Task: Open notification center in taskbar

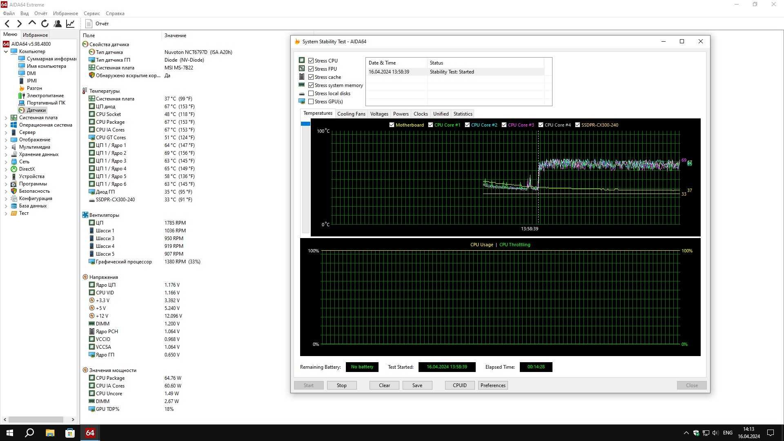Action: 771,433
